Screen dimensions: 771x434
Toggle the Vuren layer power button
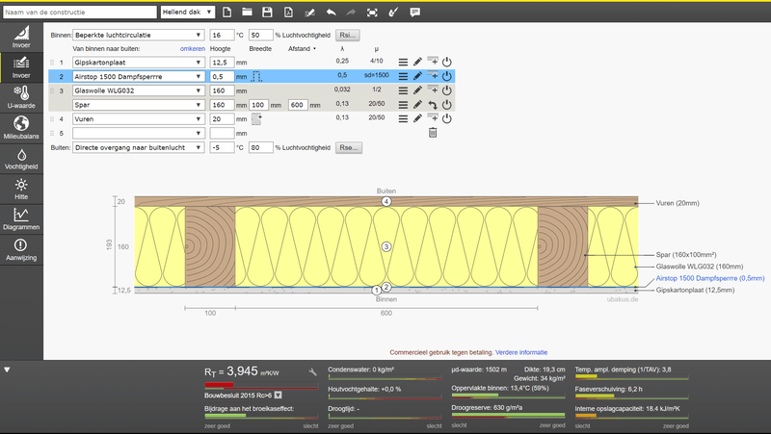pyautogui.click(x=446, y=118)
